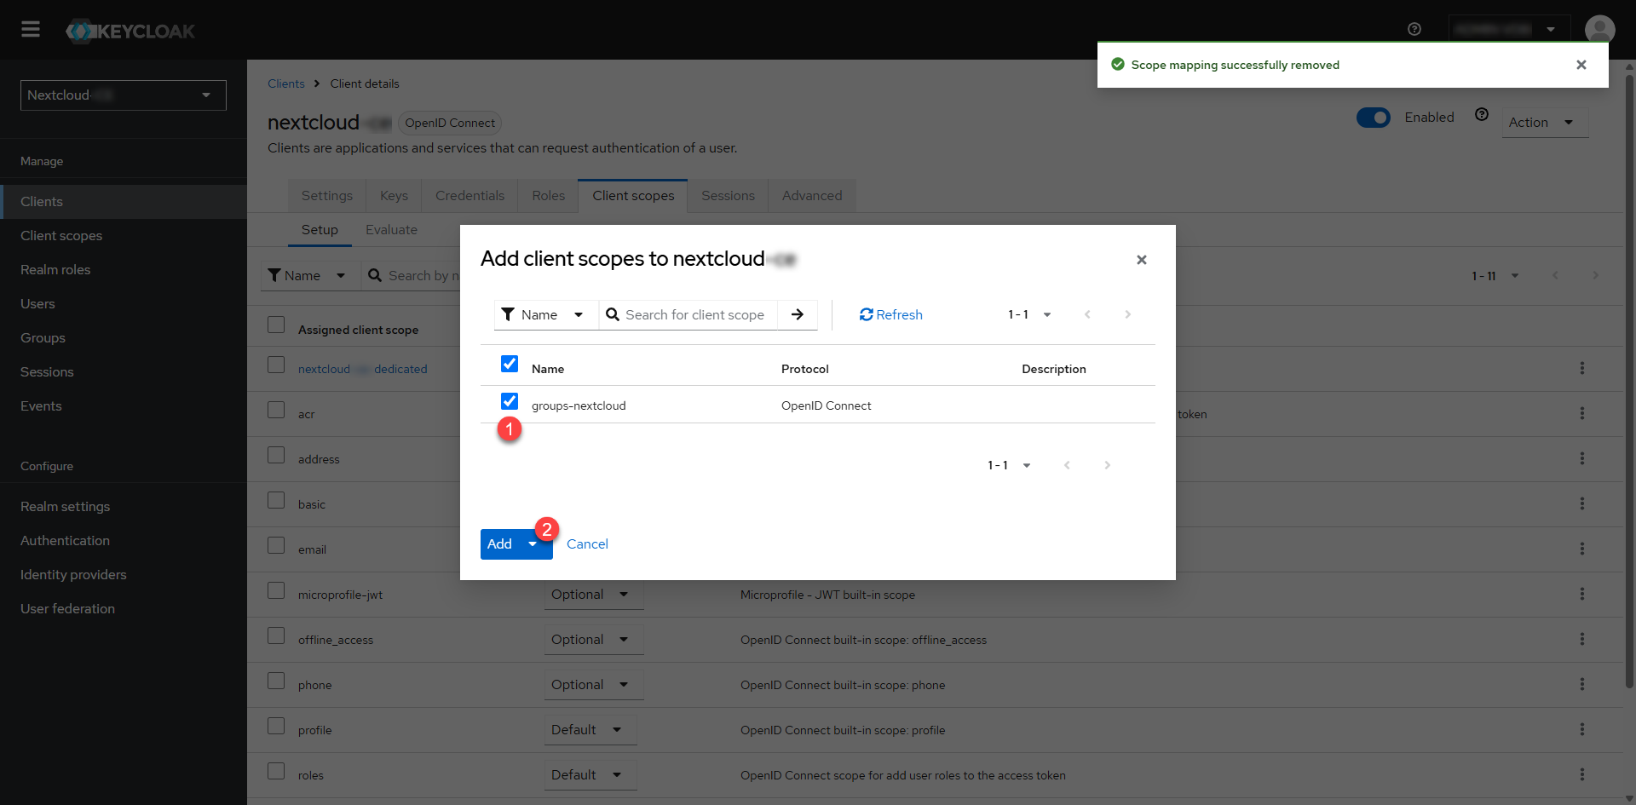Open the hamburger navigation menu
Viewport: 1636px width, 805px height.
point(31,30)
